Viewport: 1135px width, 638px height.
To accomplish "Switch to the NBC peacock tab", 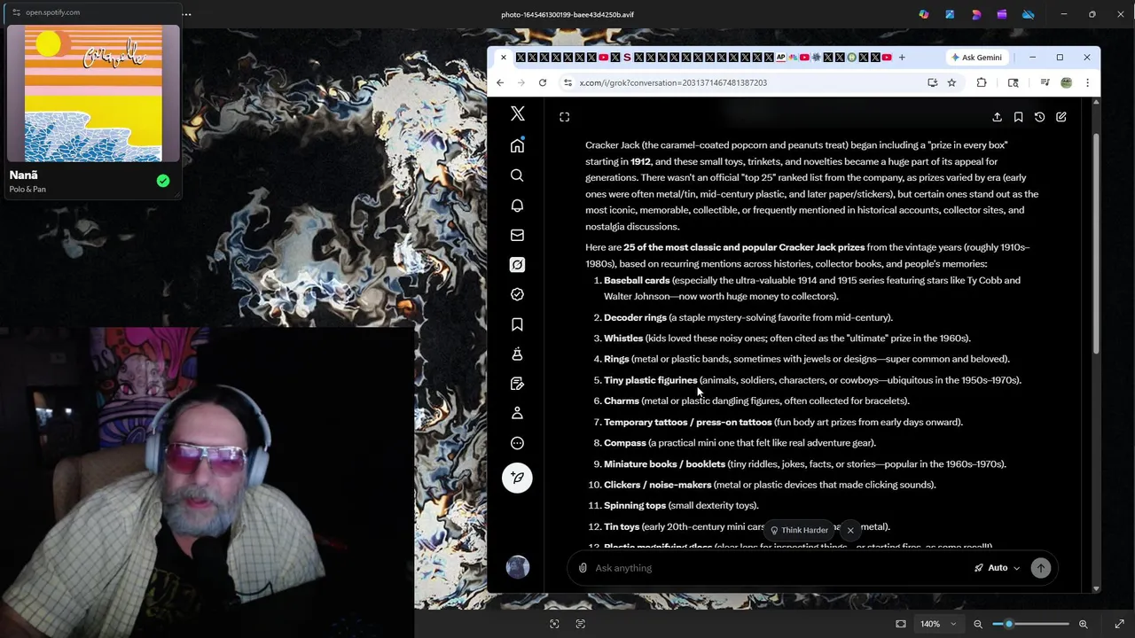I will [x=793, y=58].
